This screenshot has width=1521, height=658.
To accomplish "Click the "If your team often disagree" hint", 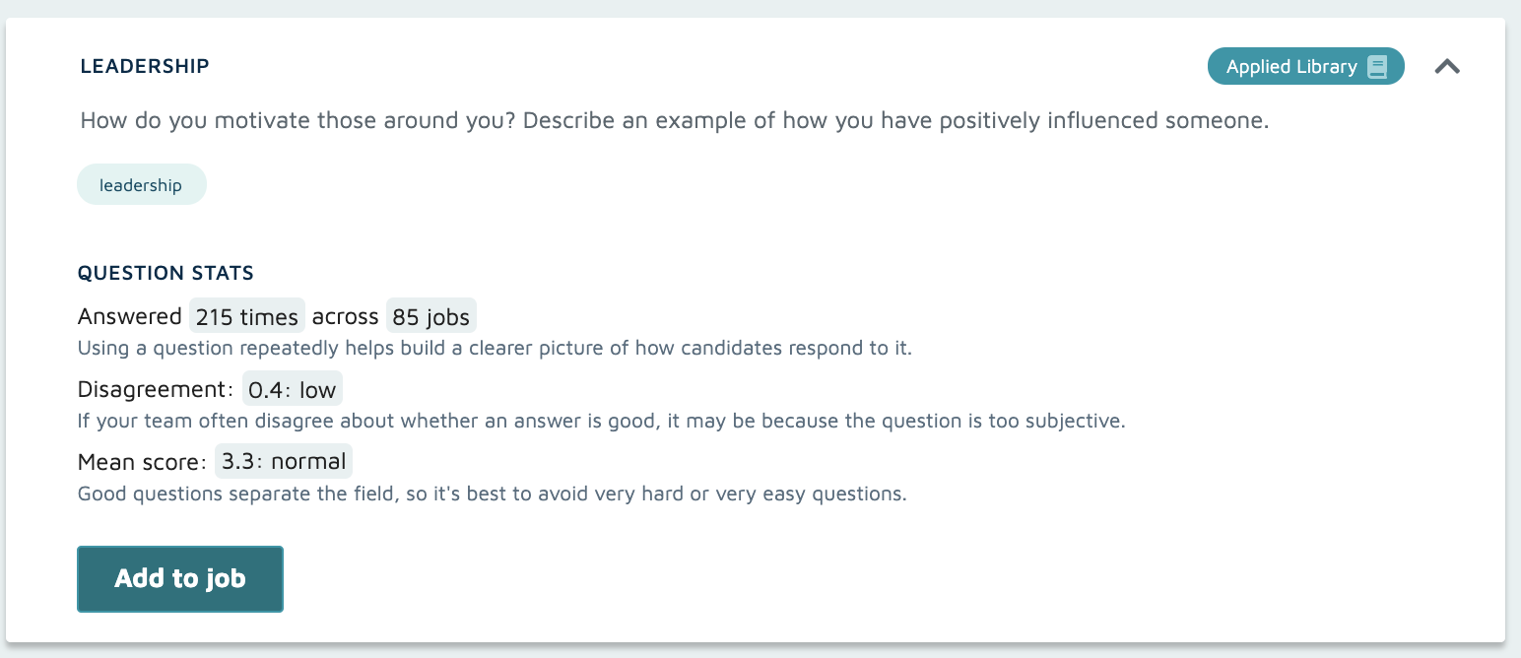I will [601, 421].
